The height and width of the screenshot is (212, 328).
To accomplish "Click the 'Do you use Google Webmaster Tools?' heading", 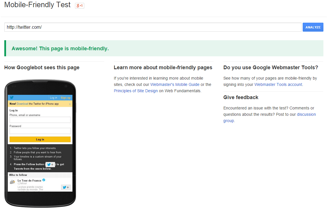I will (271, 68).
